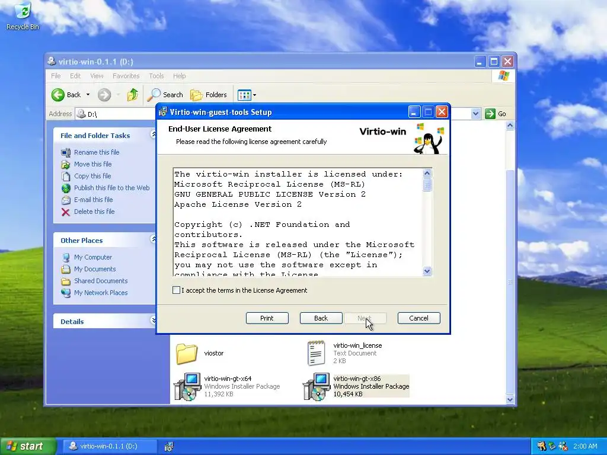Click the Go button arrow
This screenshot has height=455, width=607.
coord(490,114)
